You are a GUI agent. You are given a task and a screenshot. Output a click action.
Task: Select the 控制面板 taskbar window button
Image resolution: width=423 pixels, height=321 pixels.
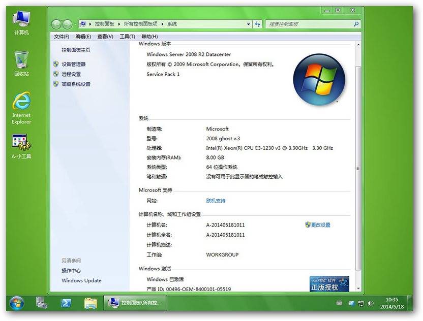(x=135, y=303)
